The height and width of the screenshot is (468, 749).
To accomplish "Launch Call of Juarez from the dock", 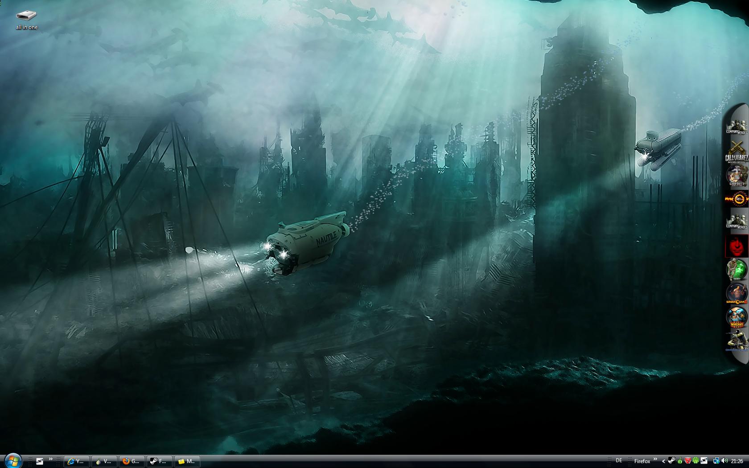I will (737, 152).
